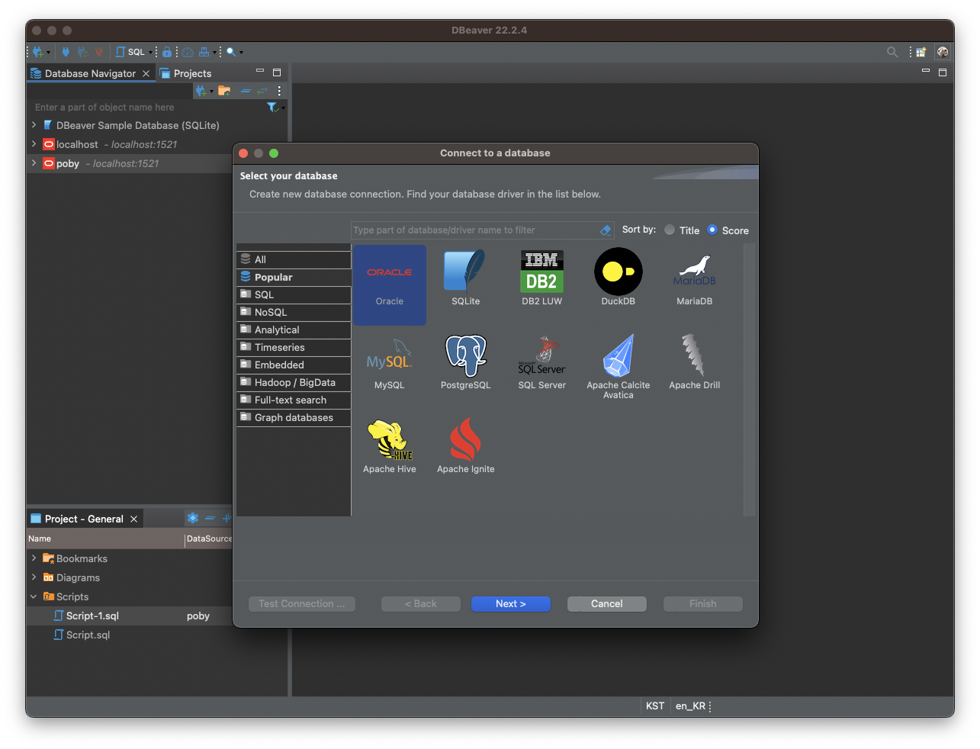Screen dimensions: 980x749
Task: Select the MySQL driver icon
Action: (390, 355)
